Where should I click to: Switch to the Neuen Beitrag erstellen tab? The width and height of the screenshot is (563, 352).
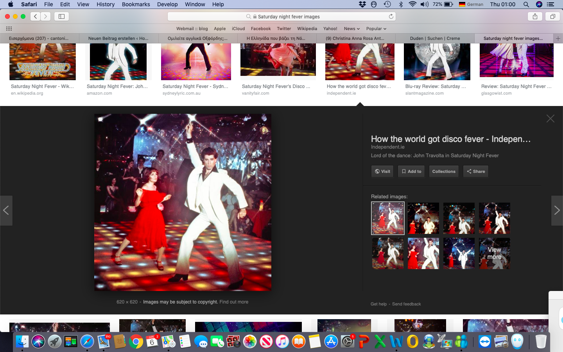tap(118, 38)
